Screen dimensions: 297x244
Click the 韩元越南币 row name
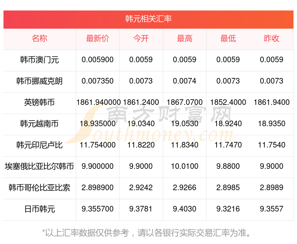click(x=39, y=124)
